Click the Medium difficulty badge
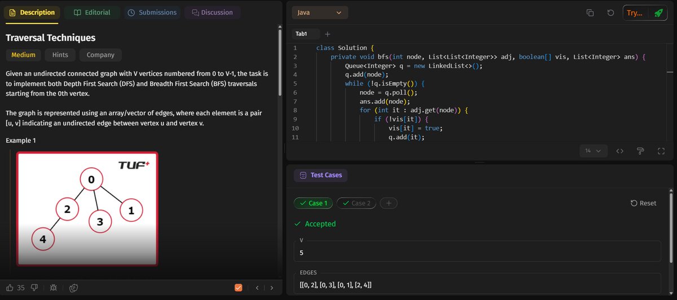The height and width of the screenshot is (300, 677). point(23,55)
